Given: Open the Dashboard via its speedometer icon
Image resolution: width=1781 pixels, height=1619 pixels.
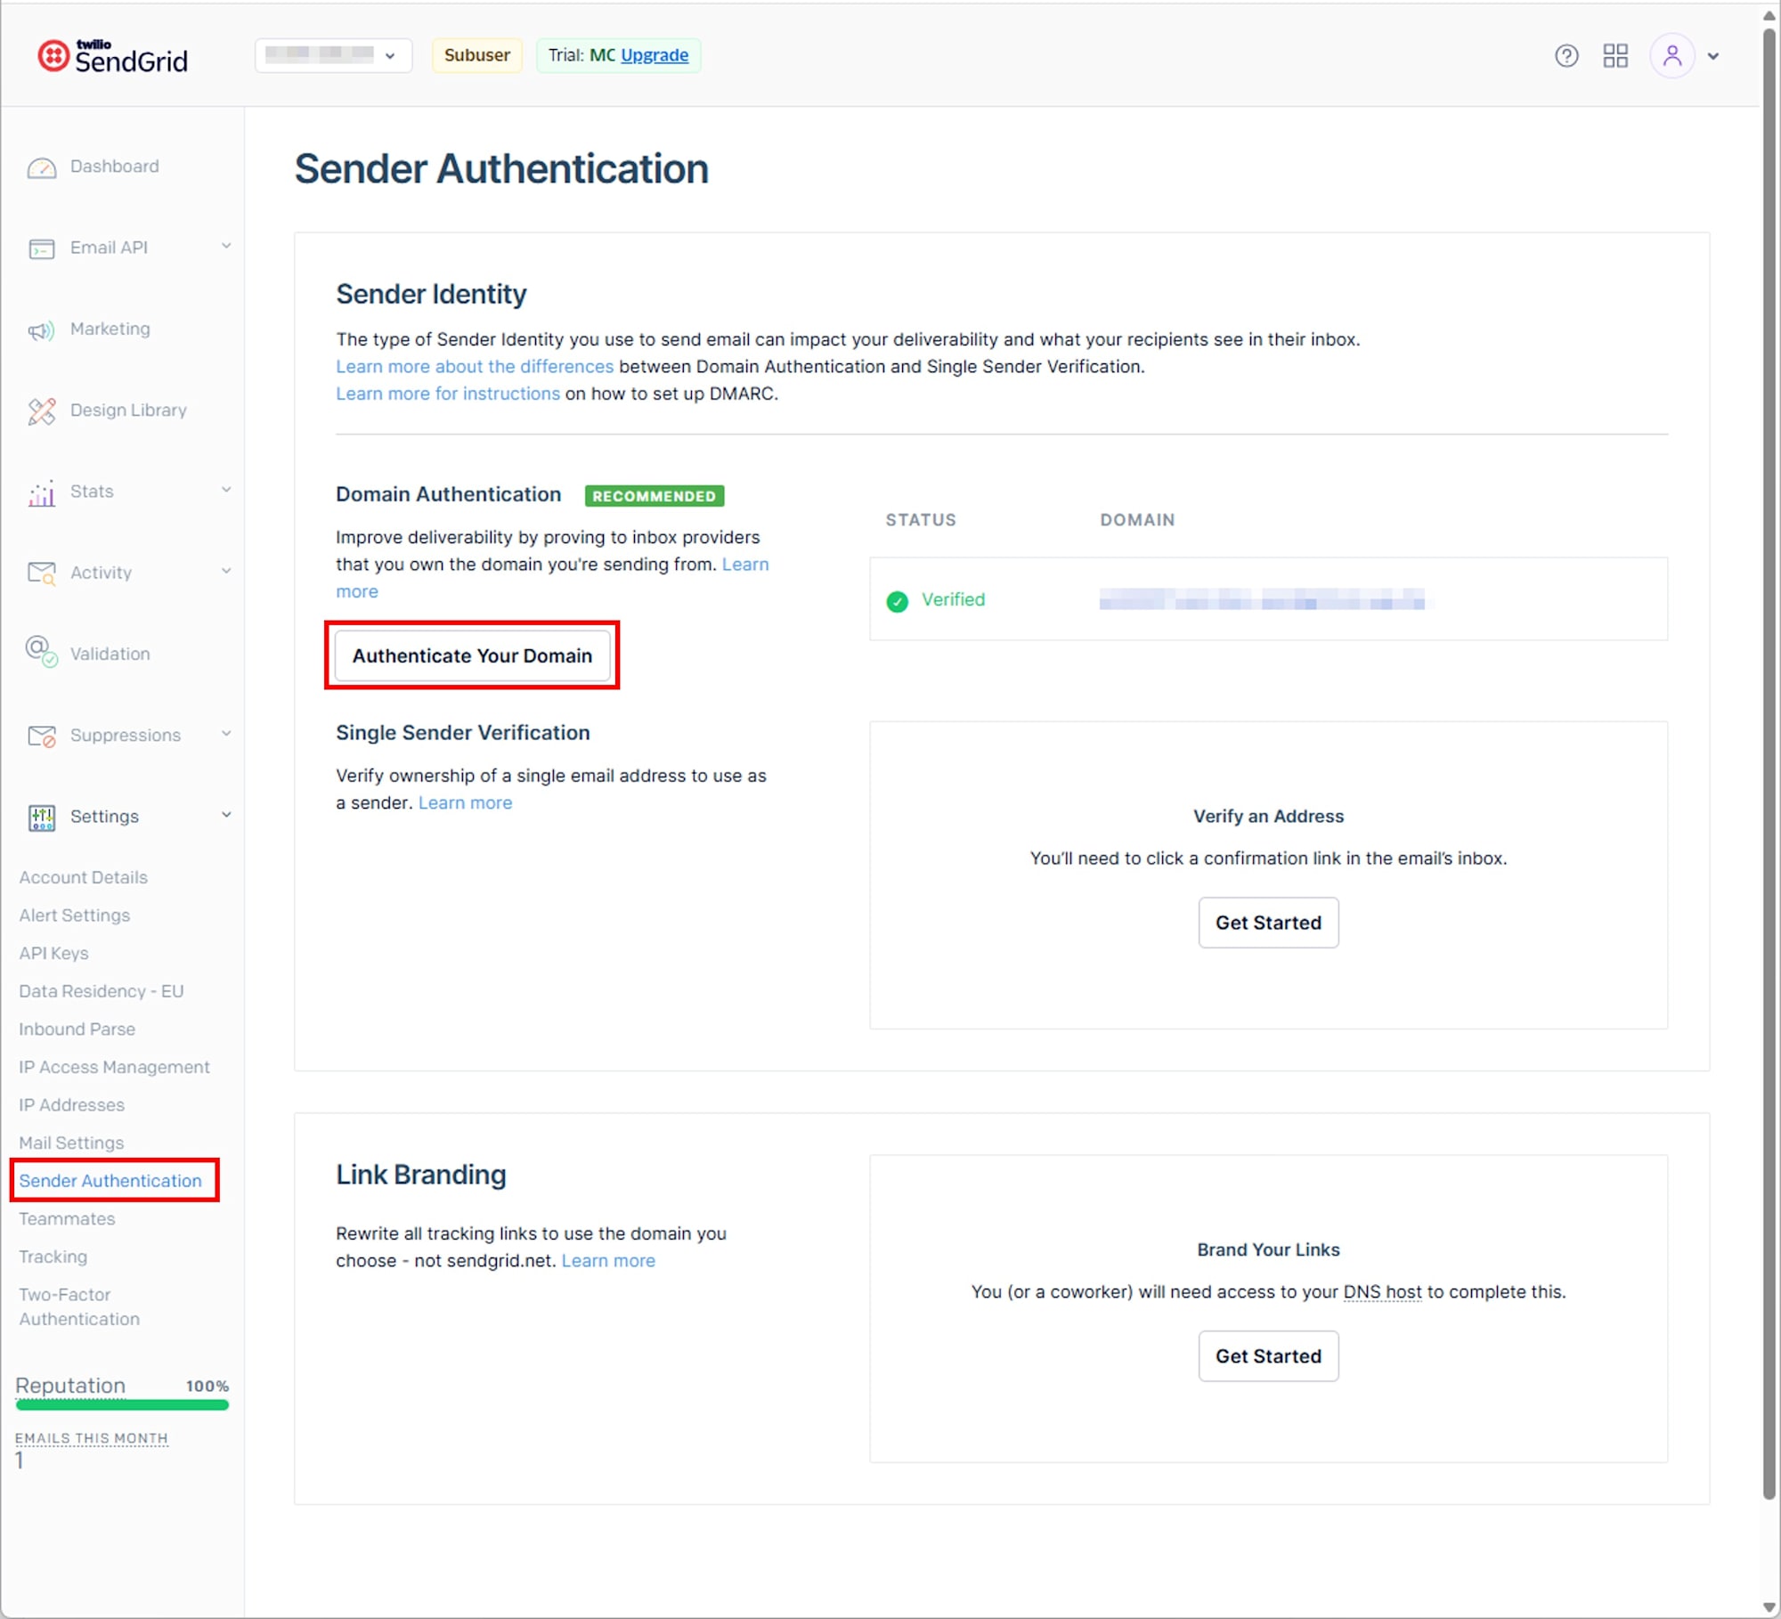Looking at the screenshot, I should [x=42, y=167].
